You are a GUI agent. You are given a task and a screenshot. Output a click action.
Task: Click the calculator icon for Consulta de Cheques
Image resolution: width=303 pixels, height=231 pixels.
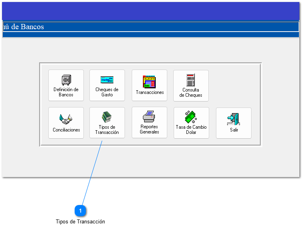click(191, 80)
